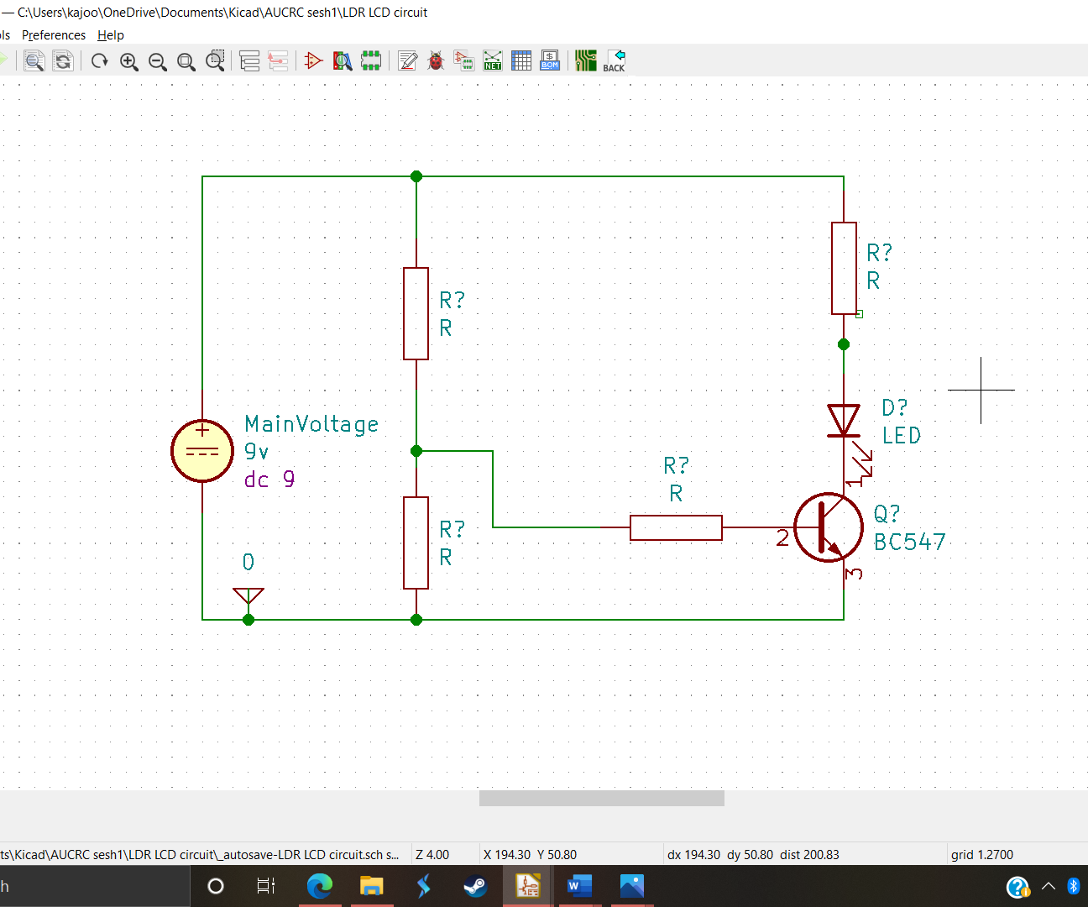Run the Electrical Rules Check ladybug icon
Viewport: 1088px width, 907px height.
pyautogui.click(x=436, y=60)
